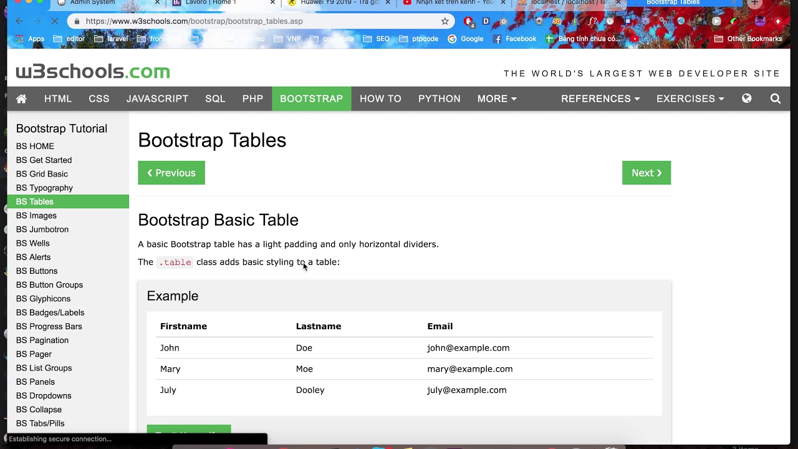Open the HOW TO menu item

380,99
